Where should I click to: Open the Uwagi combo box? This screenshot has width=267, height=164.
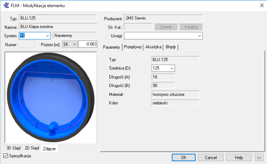[199, 36]
